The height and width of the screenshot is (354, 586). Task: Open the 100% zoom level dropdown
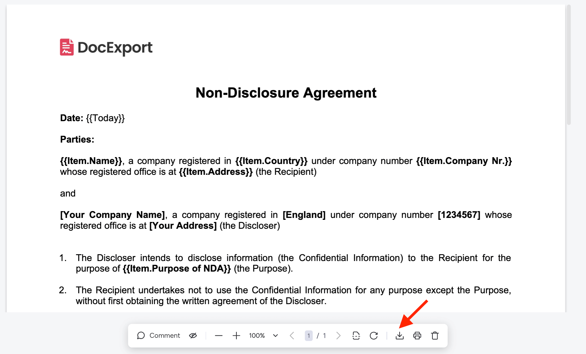263,336
